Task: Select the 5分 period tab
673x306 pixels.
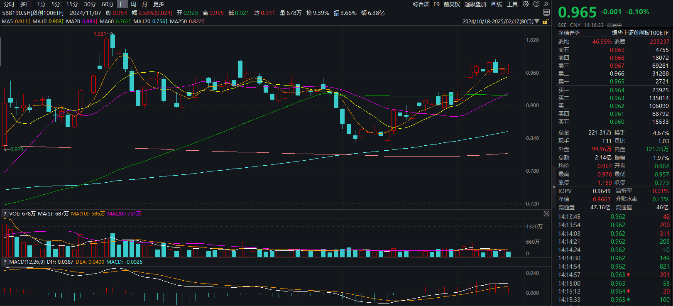Action: (x=56, y=4)
